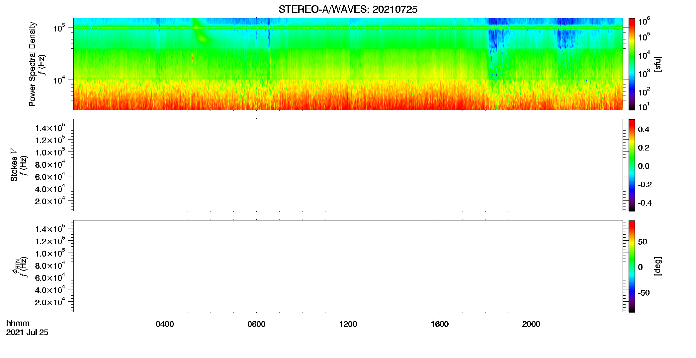Viewport: 696px width, 358px height.
Task: Click the plot title STEREO-A/WAVES: 20210725
Action: click(348, 10)
